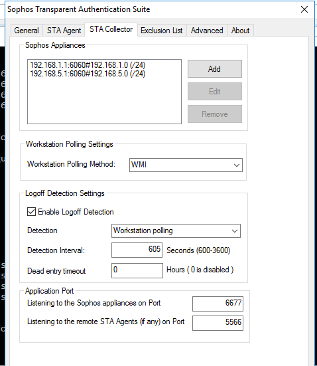The width and height of the screenshot is (317, 366).
Task: Open the Workstation Polling Method dropdown
Action: [x=186, y=165]
